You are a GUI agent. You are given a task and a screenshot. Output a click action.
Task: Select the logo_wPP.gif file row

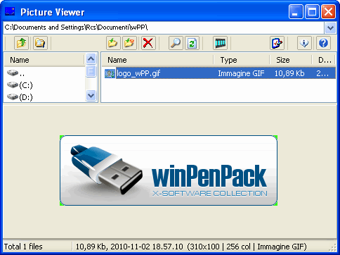tap(219, 73)
